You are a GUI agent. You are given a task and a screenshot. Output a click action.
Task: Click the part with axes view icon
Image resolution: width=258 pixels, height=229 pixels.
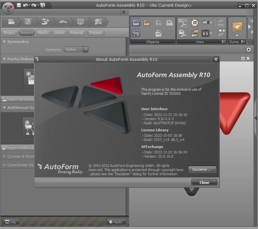pos(182,33)
